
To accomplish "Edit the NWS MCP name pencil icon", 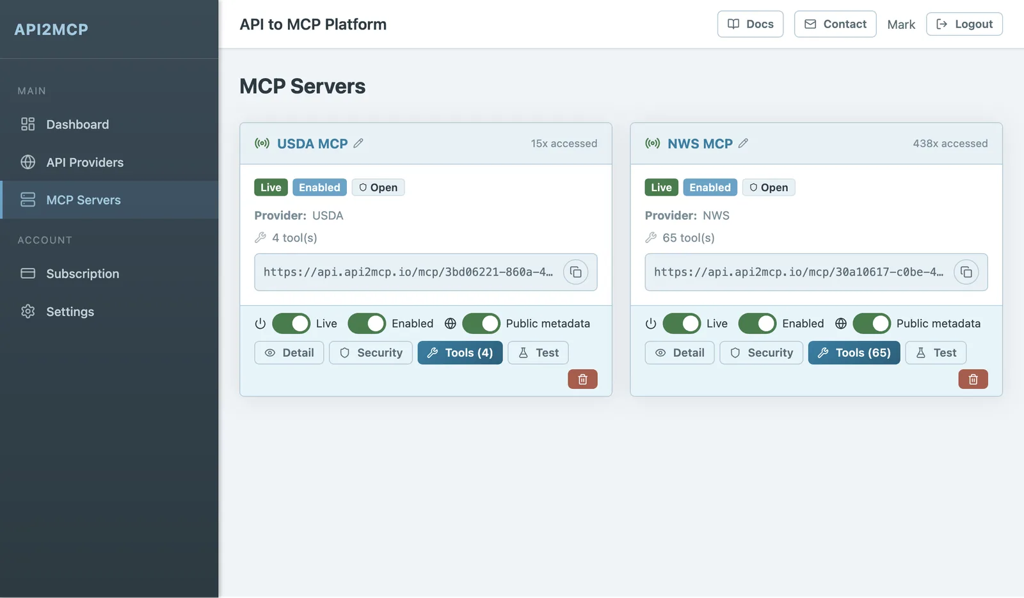I will coord(743,143).
